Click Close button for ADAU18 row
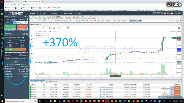The width and height of the screenshot is (184, 103). (x=172, y=90)
